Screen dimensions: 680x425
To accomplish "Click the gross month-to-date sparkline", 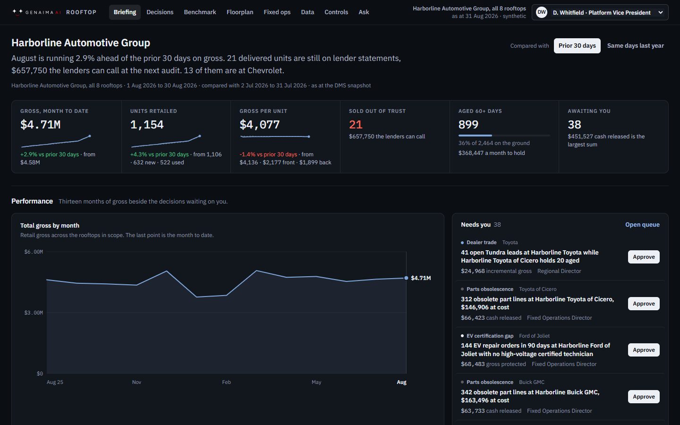I will pyautogui.click(x=56, y=142).
